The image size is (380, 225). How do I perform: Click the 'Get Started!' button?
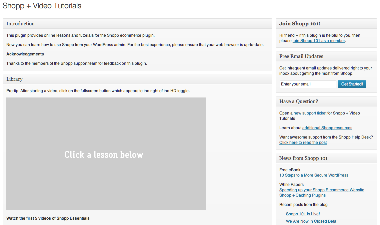(x=352, y=84)
